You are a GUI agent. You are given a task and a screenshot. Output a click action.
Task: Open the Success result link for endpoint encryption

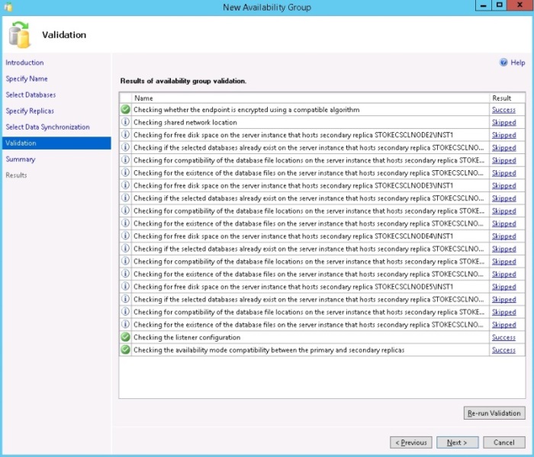[503, 110]
